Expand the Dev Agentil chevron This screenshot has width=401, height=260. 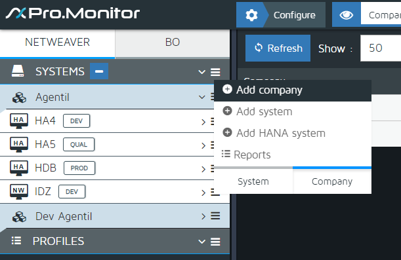click(x=203, y=216)
